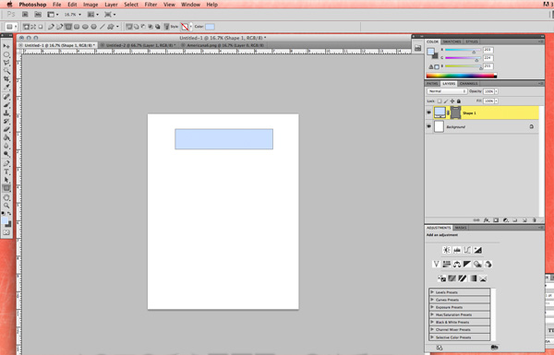Add a Brightness/Contrast adjustment
The image size is (554, 355).
[x=447, y=250]
